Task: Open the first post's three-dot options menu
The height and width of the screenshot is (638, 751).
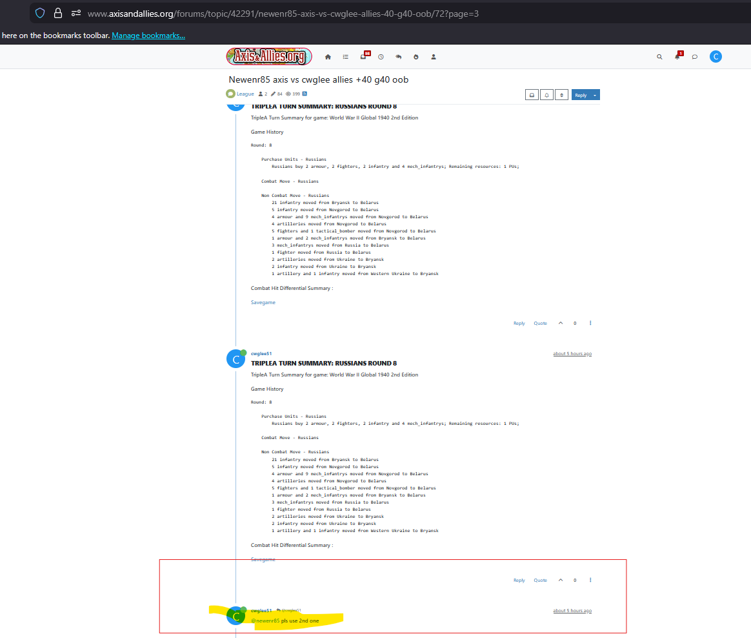Action: (590, 323)
